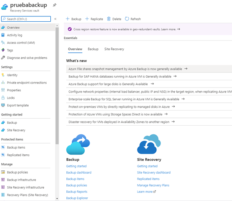Screen dimensions: 232x201
Task: Switch to the Overview tab
Action: 75,49
